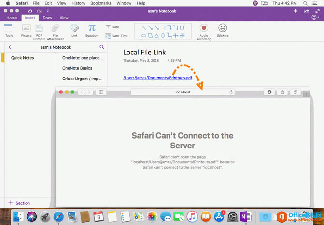This screenshot has width=324, height=225.
Task: Toggle the Safari sidebar
Action: click(101, 92)
